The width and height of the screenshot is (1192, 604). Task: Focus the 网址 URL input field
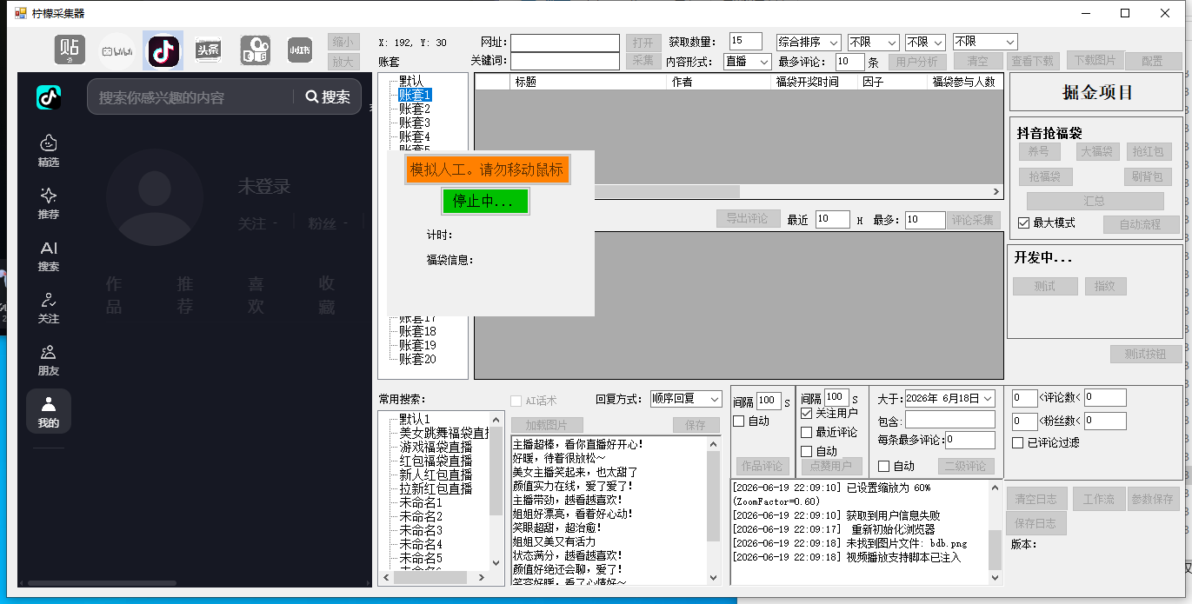coord(565,42)
